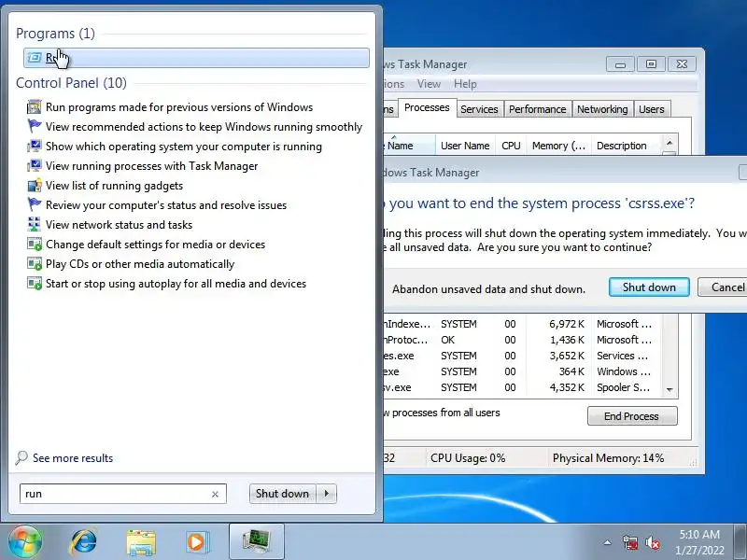
Task: Open Windows Media Player from the taskbar
Action: (x=197, y=542)
